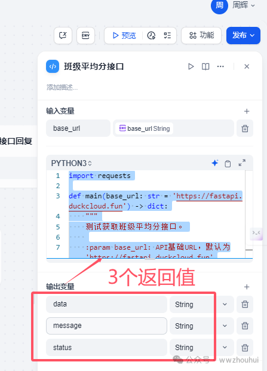Click the 测试获取班级平均分接口 comment line

click(x=134, y=226)
